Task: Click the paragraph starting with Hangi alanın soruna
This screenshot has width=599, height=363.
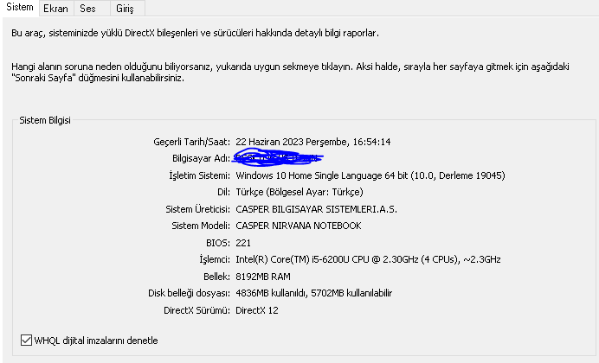Action: coord(290,72)
